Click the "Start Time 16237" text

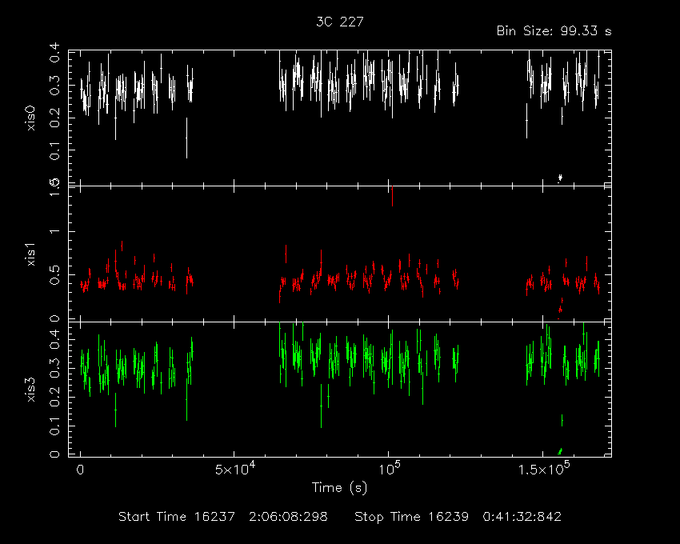177,517
